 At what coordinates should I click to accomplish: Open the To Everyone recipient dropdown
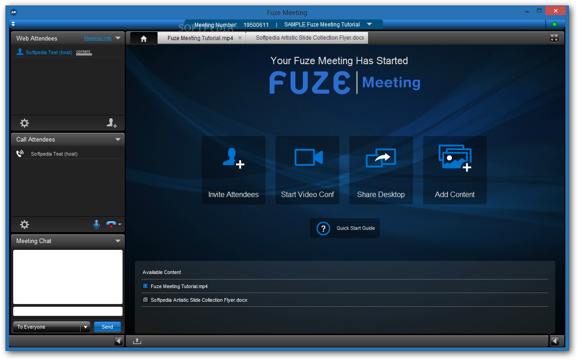51,327
